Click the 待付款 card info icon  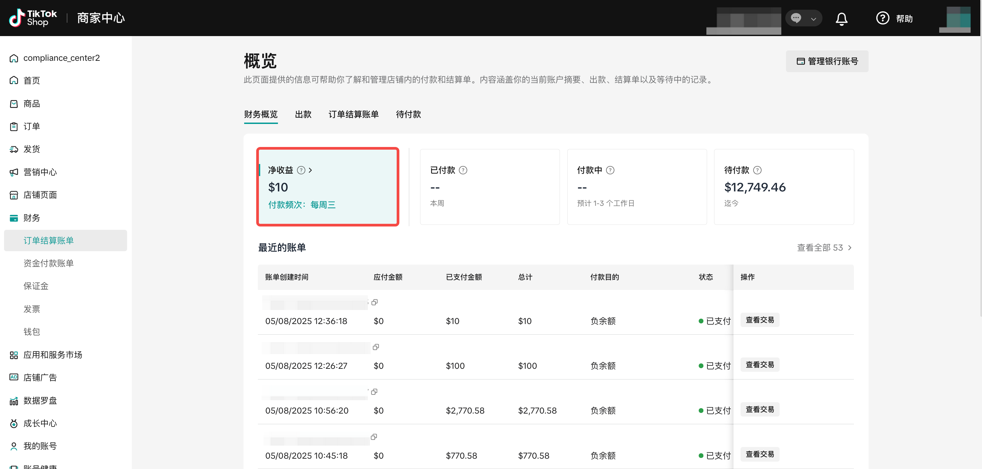757,170
